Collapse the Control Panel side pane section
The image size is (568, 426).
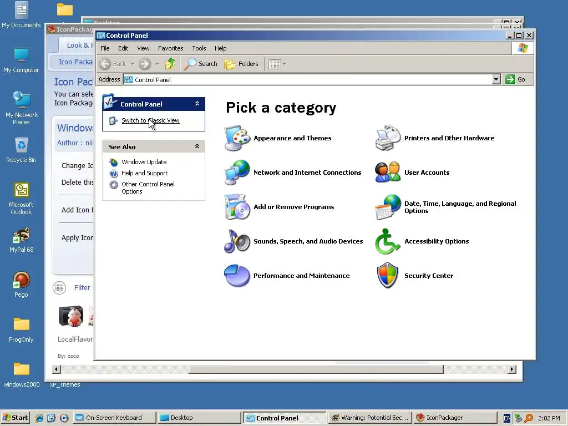click(x=197, y=104)
